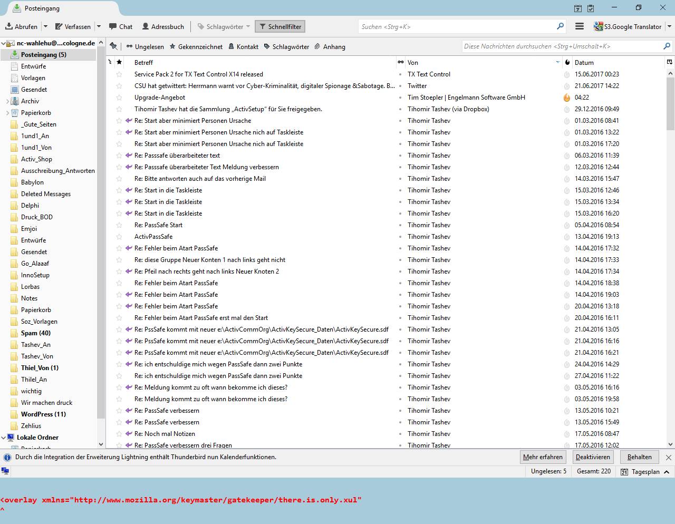Expand the Archiv folder tree
This screenshot has width=675, height=524.
[x=7, y=101]
